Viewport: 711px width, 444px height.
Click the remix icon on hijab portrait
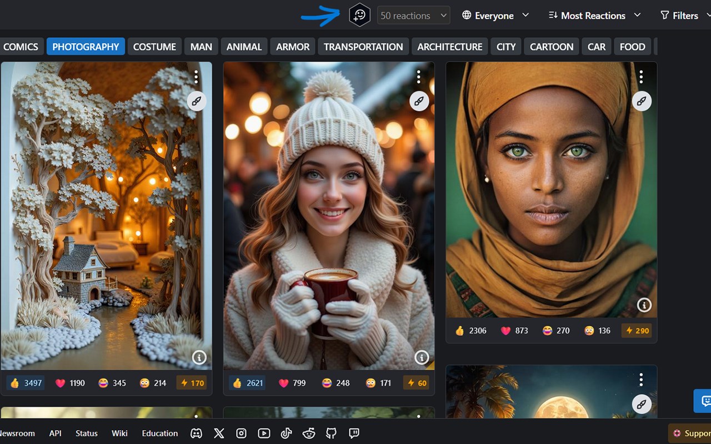[642, 101]
